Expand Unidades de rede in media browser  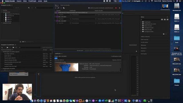[x=2, y=23]
